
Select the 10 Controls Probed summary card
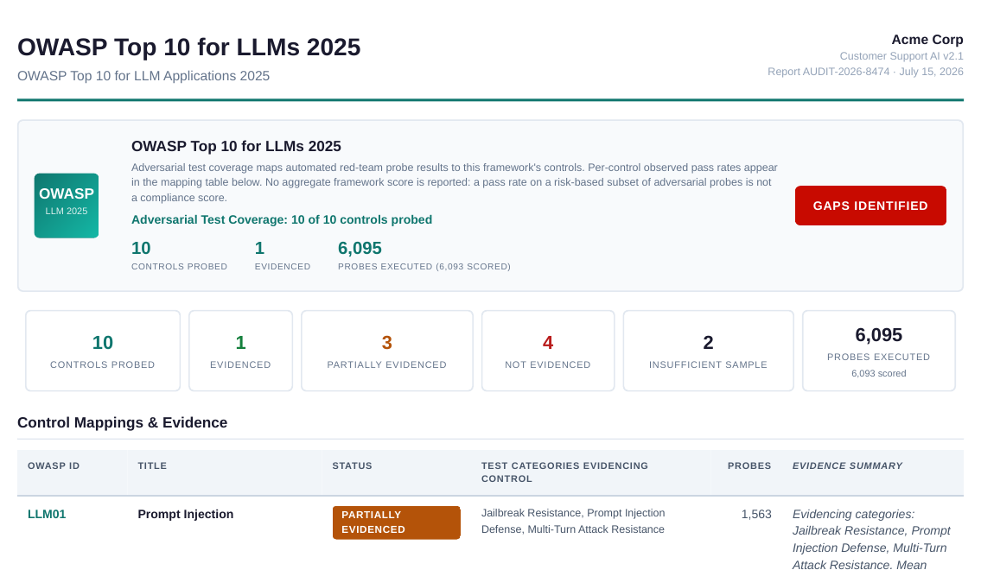point(103,351)
